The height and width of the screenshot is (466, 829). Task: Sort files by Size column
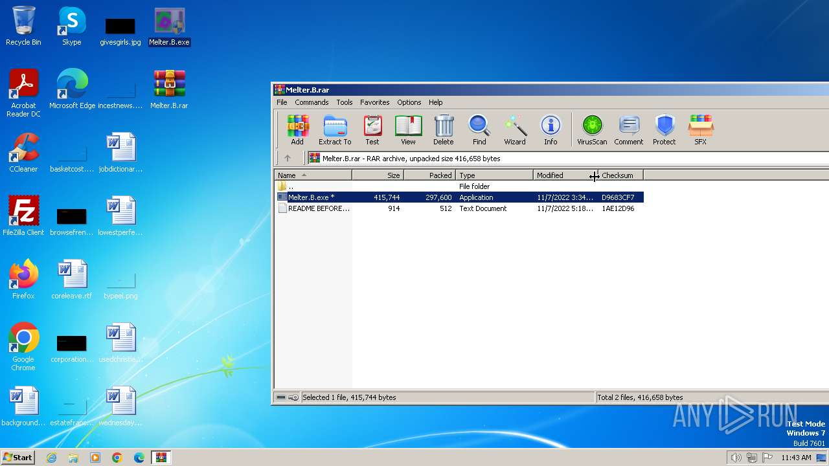tap(378, 175)
